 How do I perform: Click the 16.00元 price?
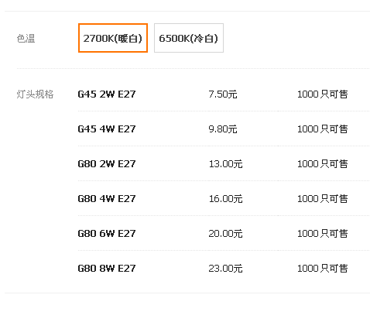(x=225, y=199)
